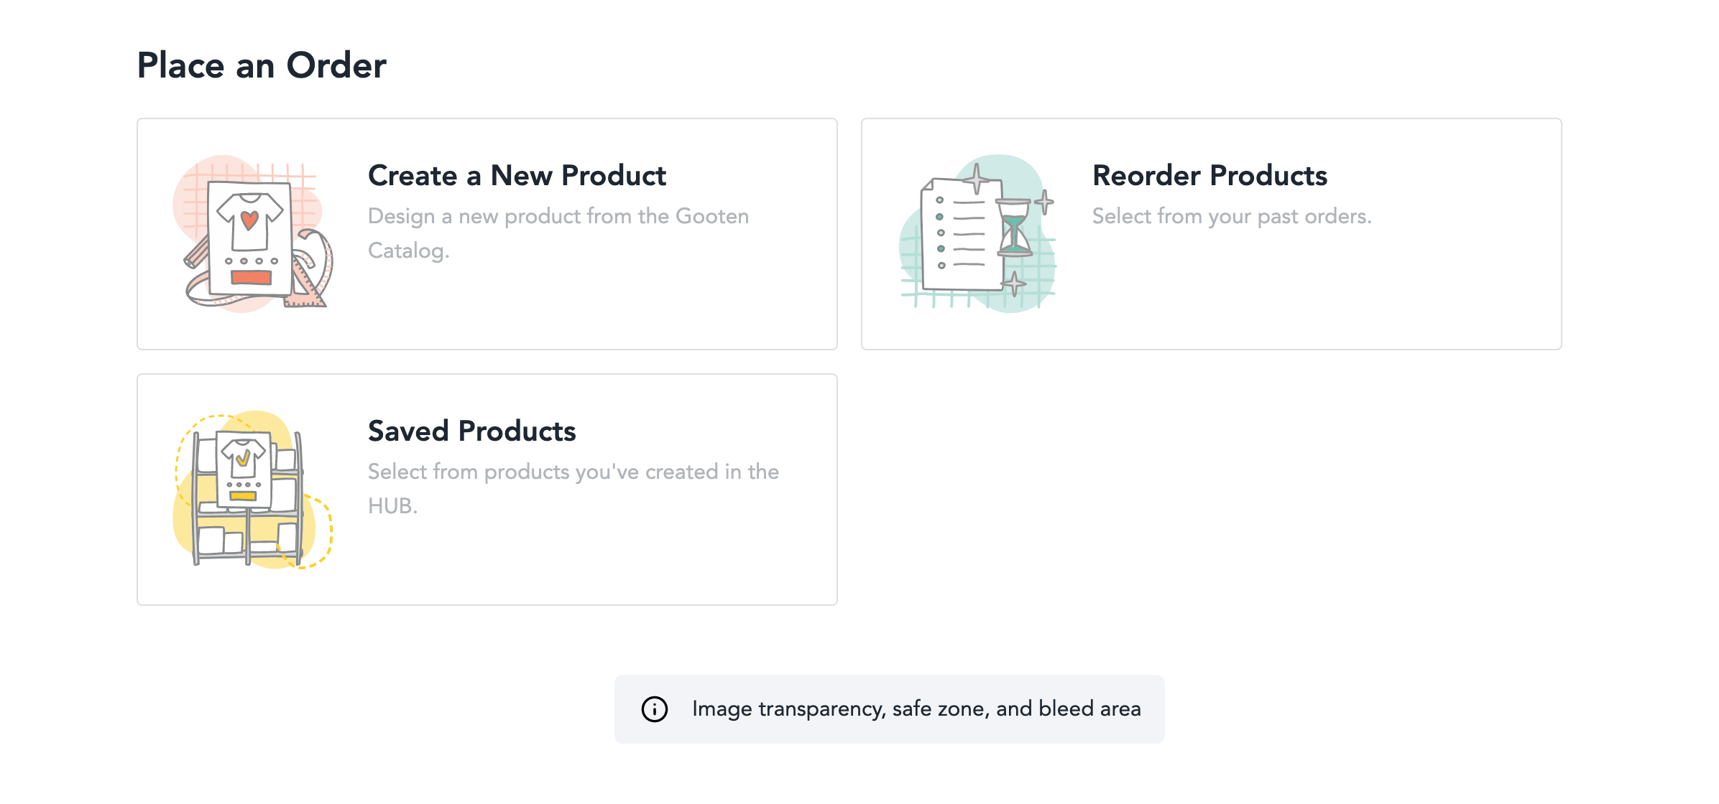Click the bullet list dots in Reorder illustration
The width and height of the screenshot is (1719, 804).
coord(940,233)
